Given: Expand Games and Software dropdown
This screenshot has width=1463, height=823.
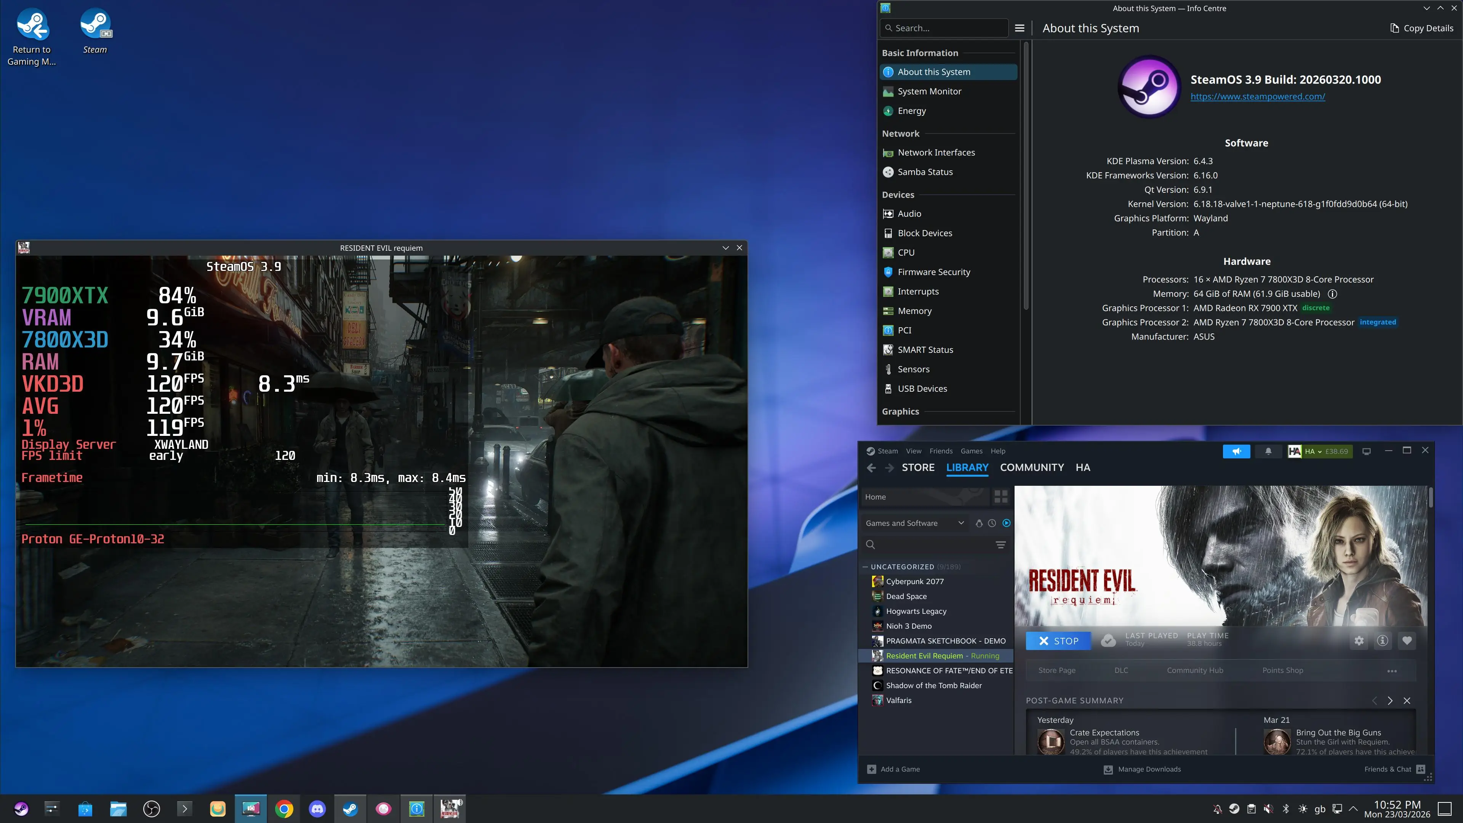Looking at the screenshot, I should pos(914,523).
